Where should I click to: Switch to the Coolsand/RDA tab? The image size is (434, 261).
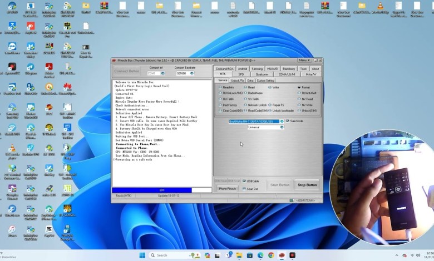point(224,69)
